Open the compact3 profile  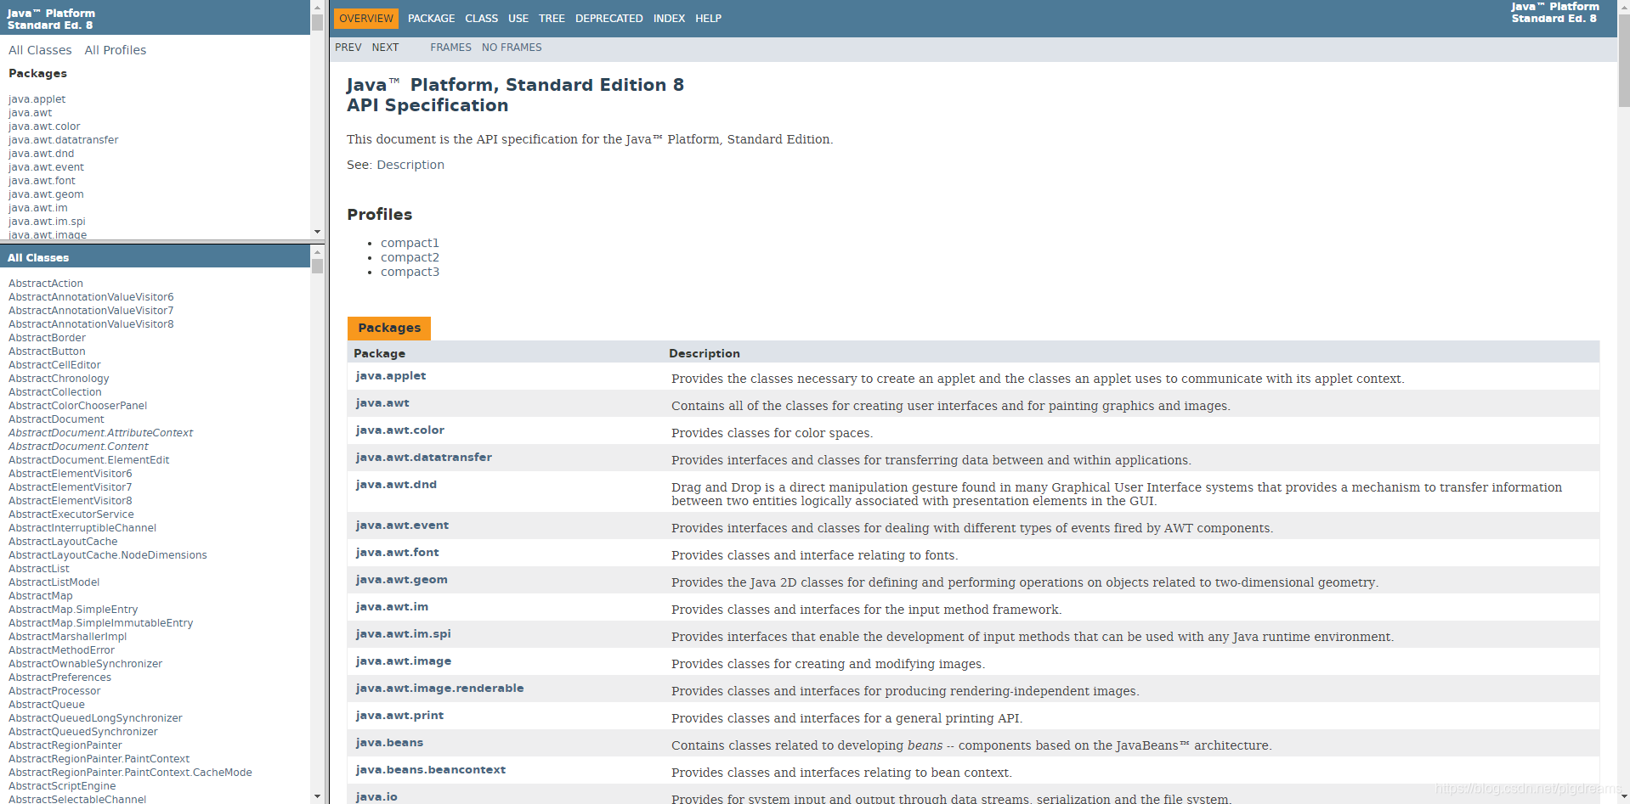pyautogui.click(x=410, y=272)
